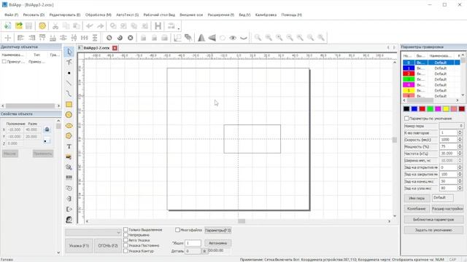This screenshot has height=262, width=467.
Task: Select the Output port tool
Action: [69, 209]
